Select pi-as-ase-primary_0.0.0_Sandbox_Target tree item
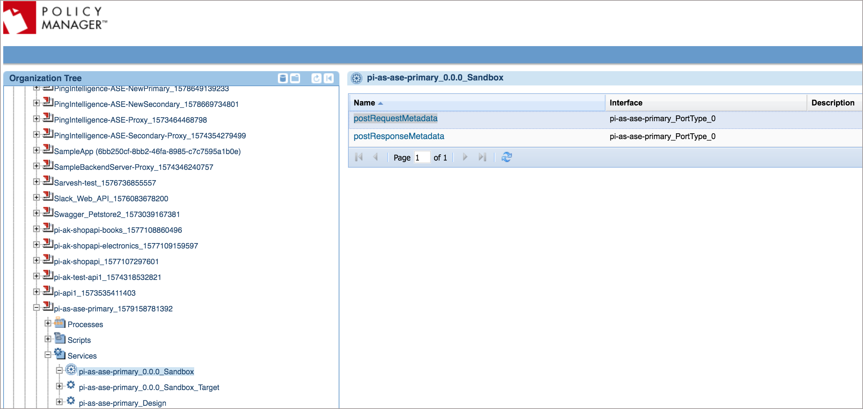Viewport: 863px width, 409px height. pos(149,388)
